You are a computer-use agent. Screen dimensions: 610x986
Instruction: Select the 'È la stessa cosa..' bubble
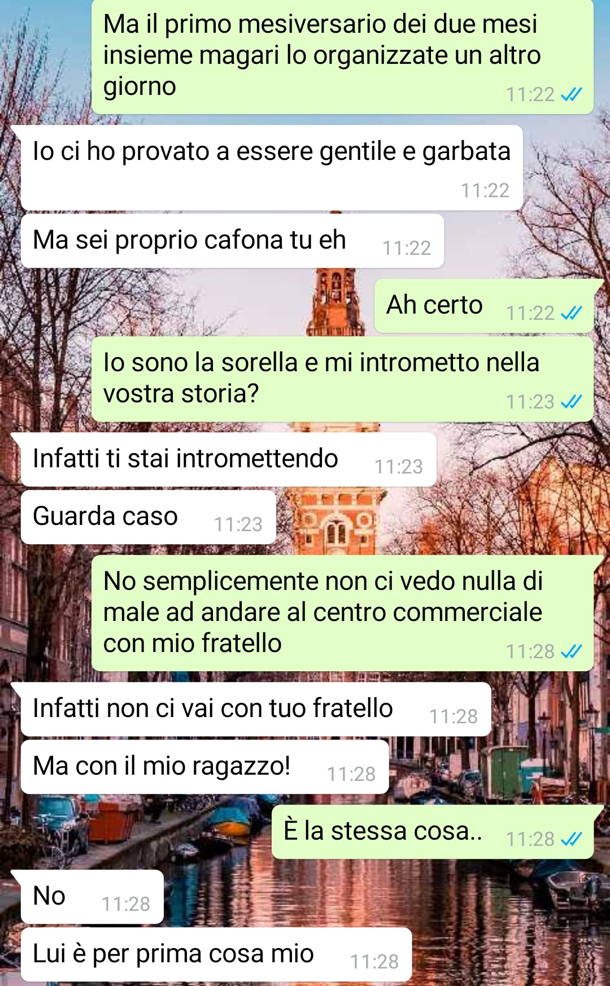point(433,832)
